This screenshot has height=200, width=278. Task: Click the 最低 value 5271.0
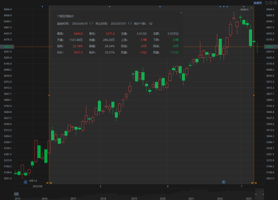(x=110, y=33)
